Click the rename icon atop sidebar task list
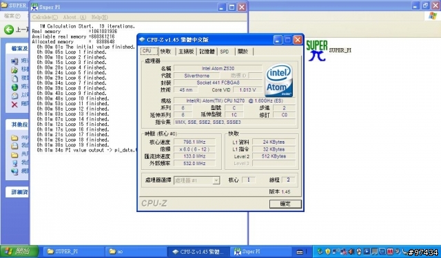The image size is (441, 258). [x=14, y=61]
